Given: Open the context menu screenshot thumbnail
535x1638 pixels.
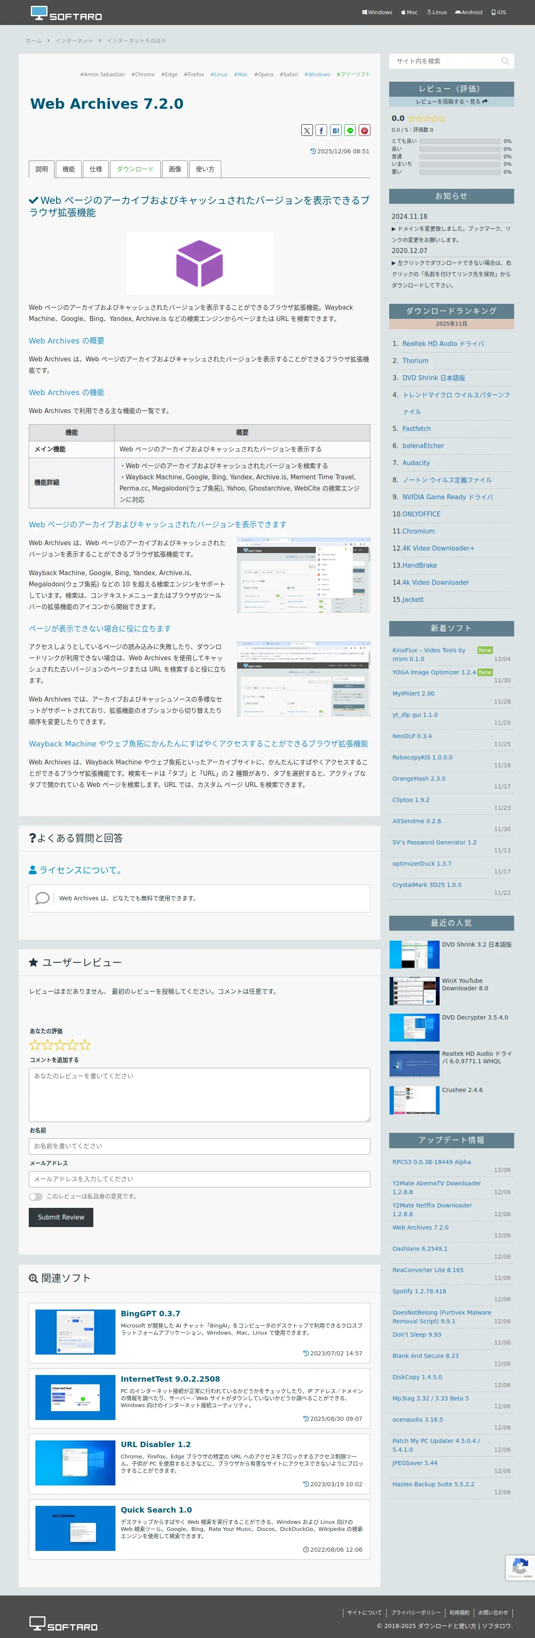Looking at the screenshot, I should pyautogui.click(x=303, y=575).
